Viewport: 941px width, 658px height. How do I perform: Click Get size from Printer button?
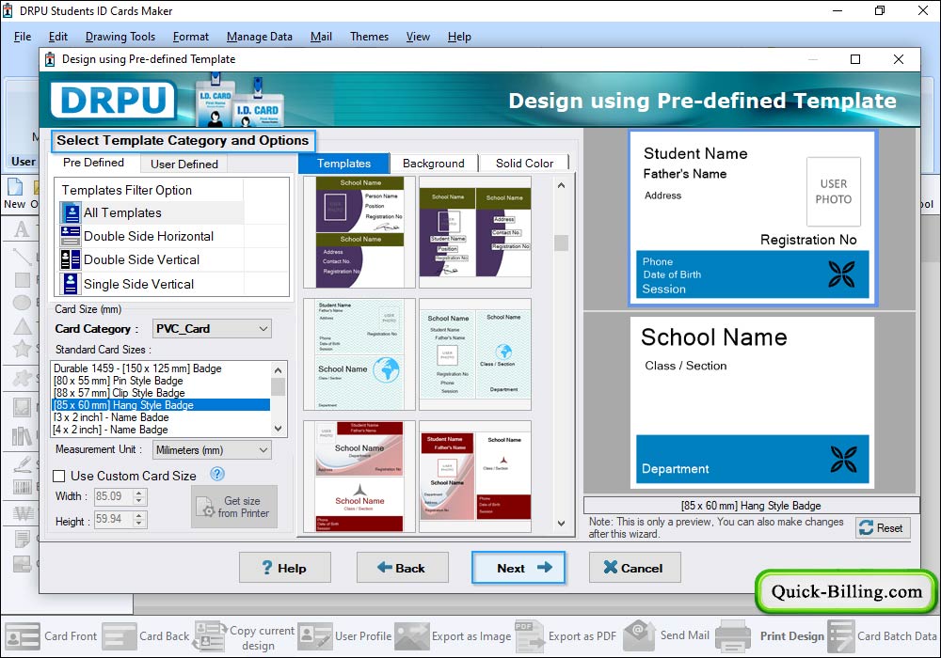coord(234,507)
